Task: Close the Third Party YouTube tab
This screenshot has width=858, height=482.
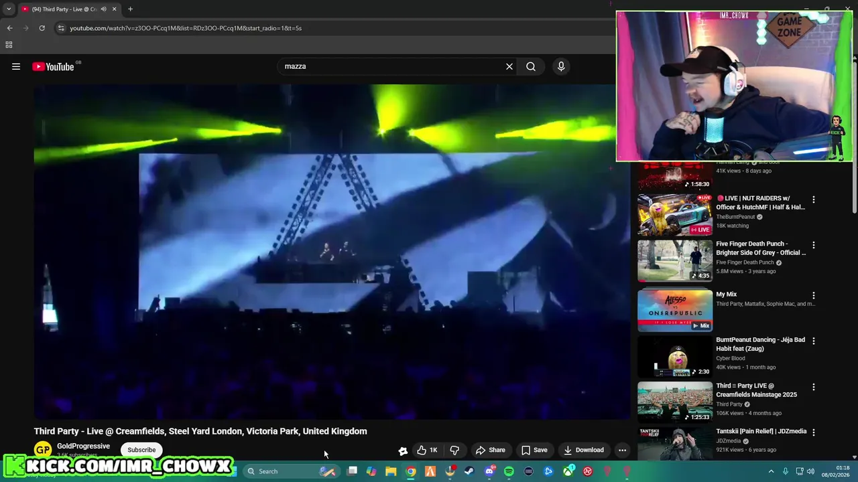Action: coord(114,9)
